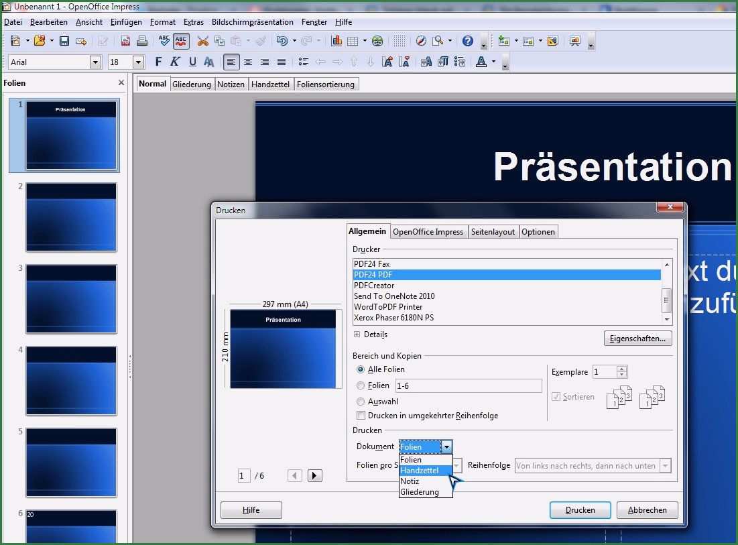
Task: Select slide 3 thumbnail in Folien panel
Action: 71,299
